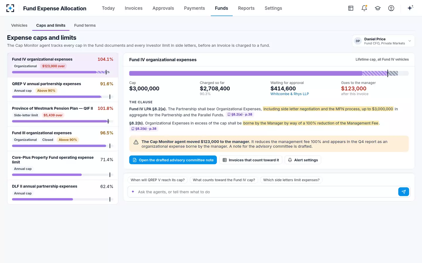Expand the Daniel Price profile switcher

[x=383, y=41]
